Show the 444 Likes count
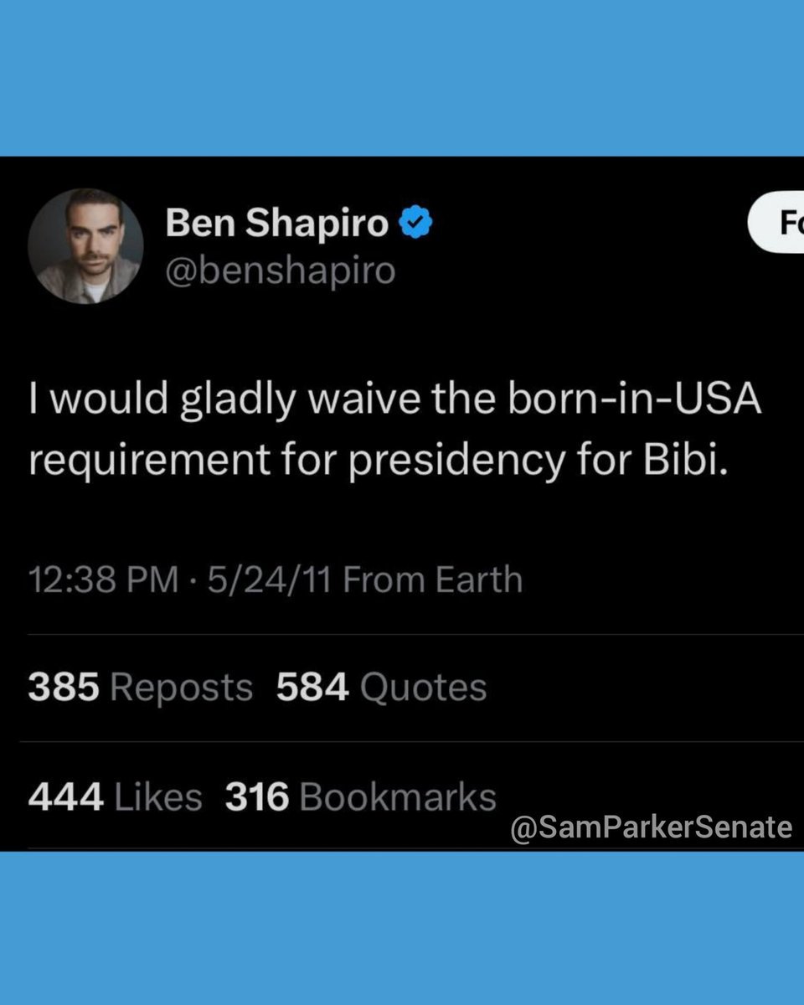804x1005 pixels. pyautogui.click(x=115, y=797)
